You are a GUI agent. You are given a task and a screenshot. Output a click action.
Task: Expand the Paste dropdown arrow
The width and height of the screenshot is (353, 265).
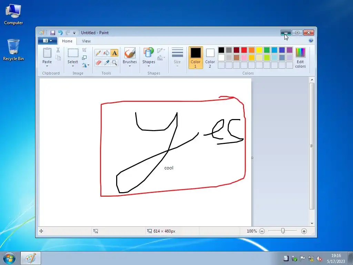[x=47, y=66]
